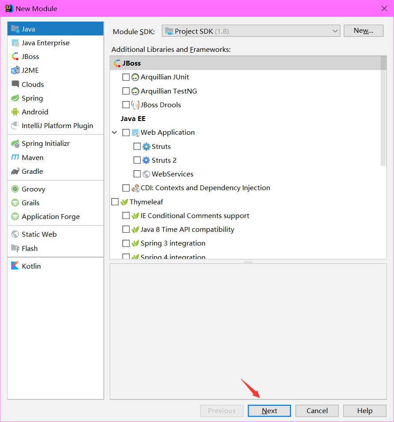The image size is (394, 422).
Task: Check the Struts checkbox
Action: pos(137,146)
